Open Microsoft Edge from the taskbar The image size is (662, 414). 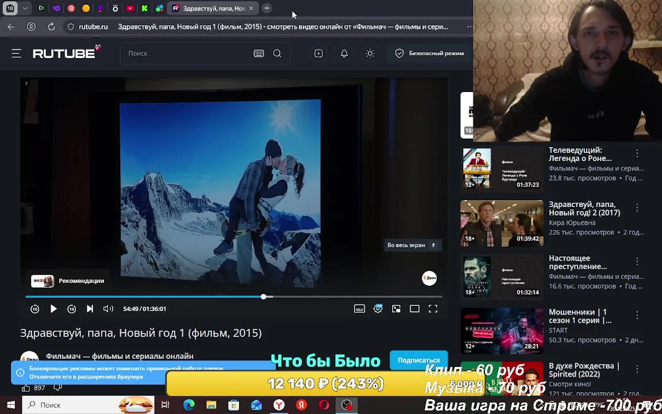pyautogui.click(x=188, y=405)
